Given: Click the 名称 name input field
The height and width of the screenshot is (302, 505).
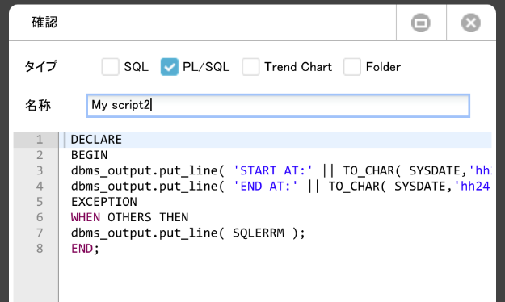Looking at the screenshot, I should 278,106.
